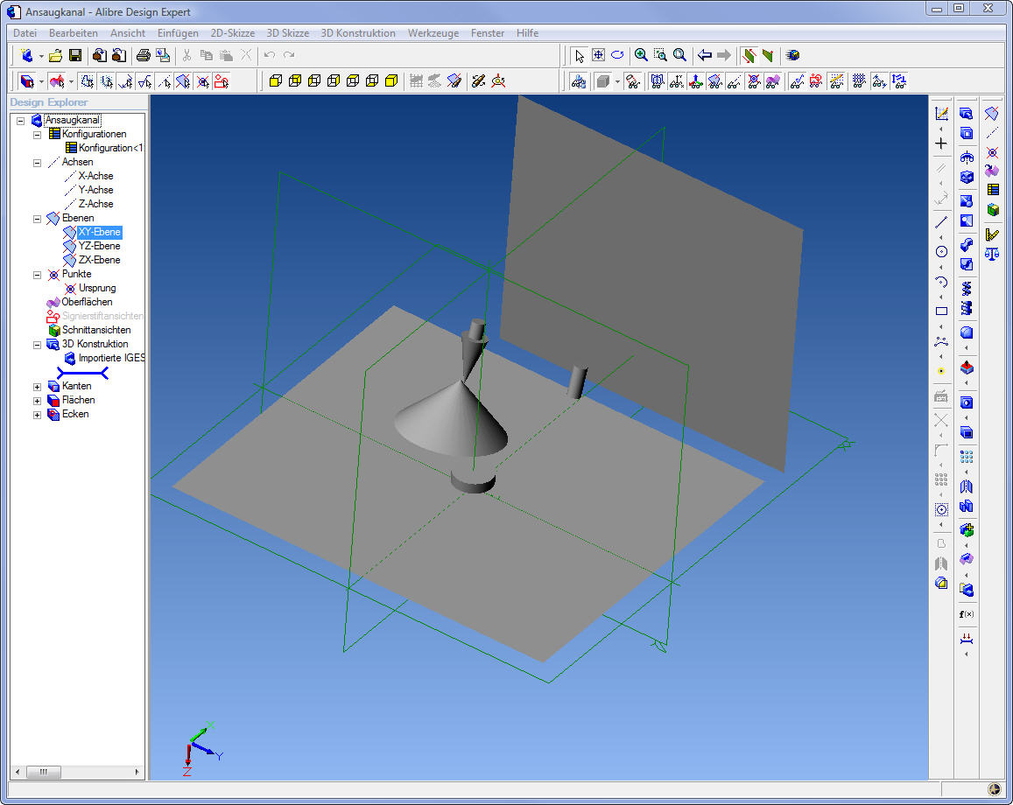Activate the Select arrow cursor tool
Screen dimensions: 1013x805
click(579, 55)
